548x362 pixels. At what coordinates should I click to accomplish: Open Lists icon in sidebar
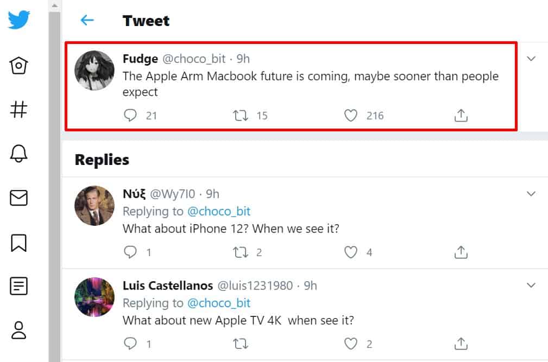coord(19,286)
